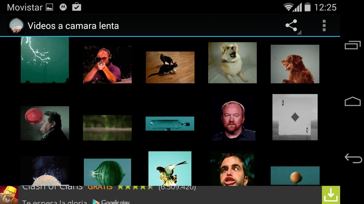Tap the Android back button
Image resolution: width=364 pixels, height=204 pixels.
pos(353,158)
